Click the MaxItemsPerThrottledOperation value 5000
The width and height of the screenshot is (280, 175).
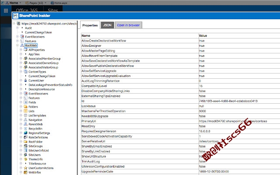click(x=202, y=111)
